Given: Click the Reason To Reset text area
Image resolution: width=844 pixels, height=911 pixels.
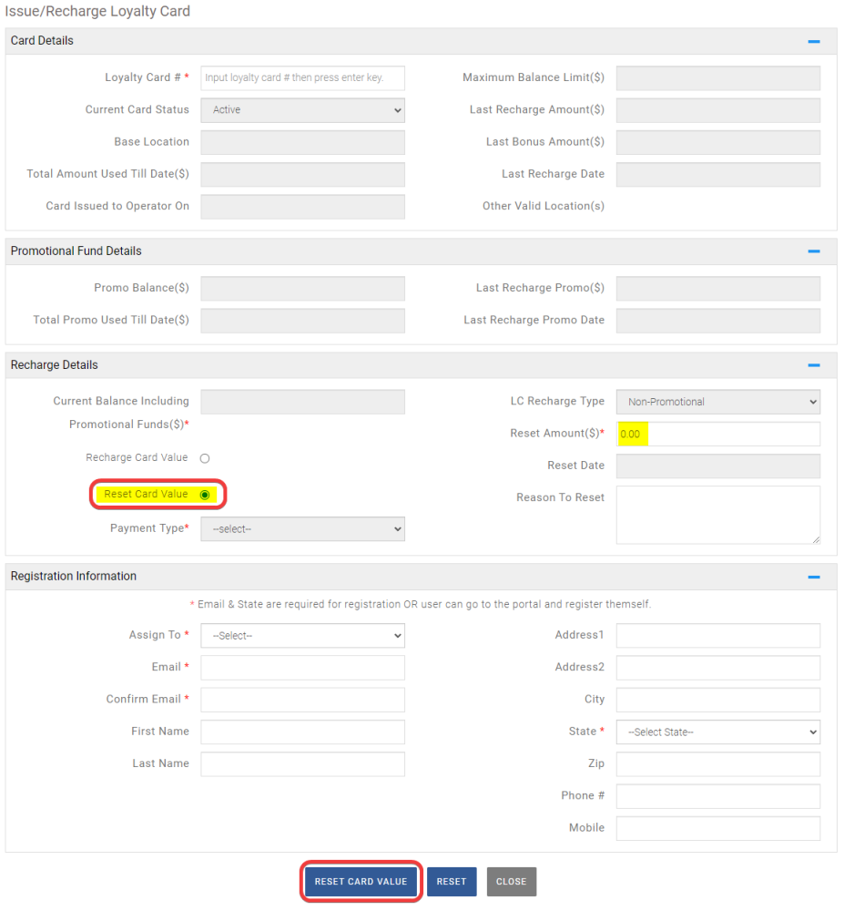Looking at the screenshot, I should point(718,515).
